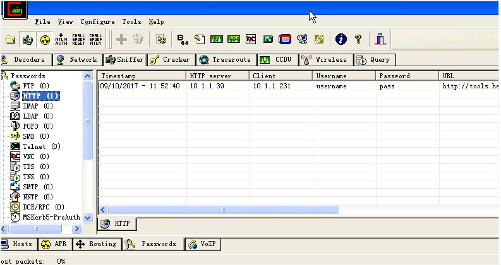Open the View menu
The width and height of the screenshot is (501, 265).
tap(65, 22)
